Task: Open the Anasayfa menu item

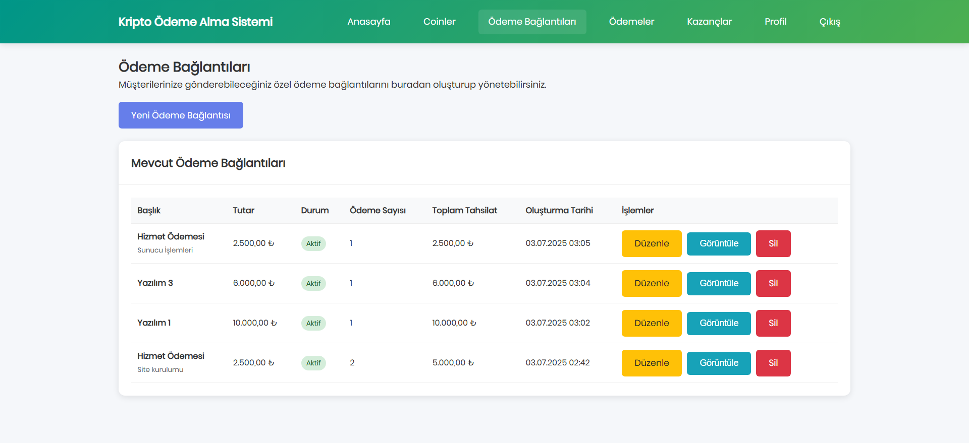Action: click(369, 22)
